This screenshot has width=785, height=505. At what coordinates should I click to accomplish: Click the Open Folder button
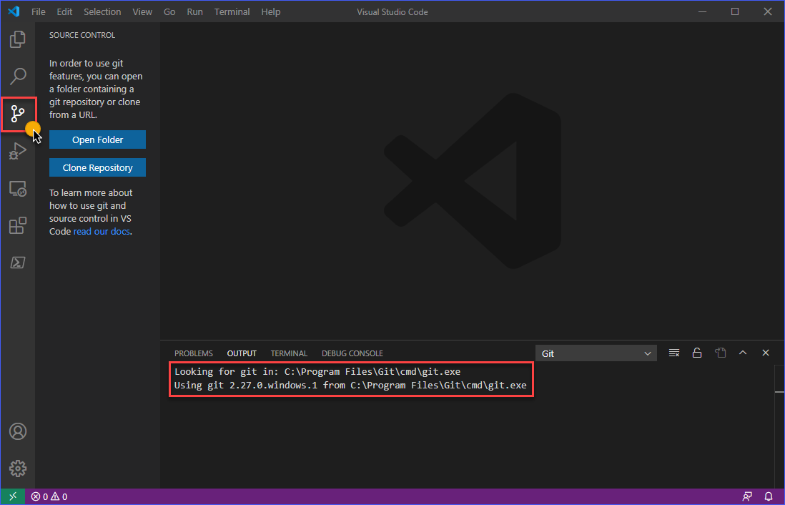tap(97, 139)
